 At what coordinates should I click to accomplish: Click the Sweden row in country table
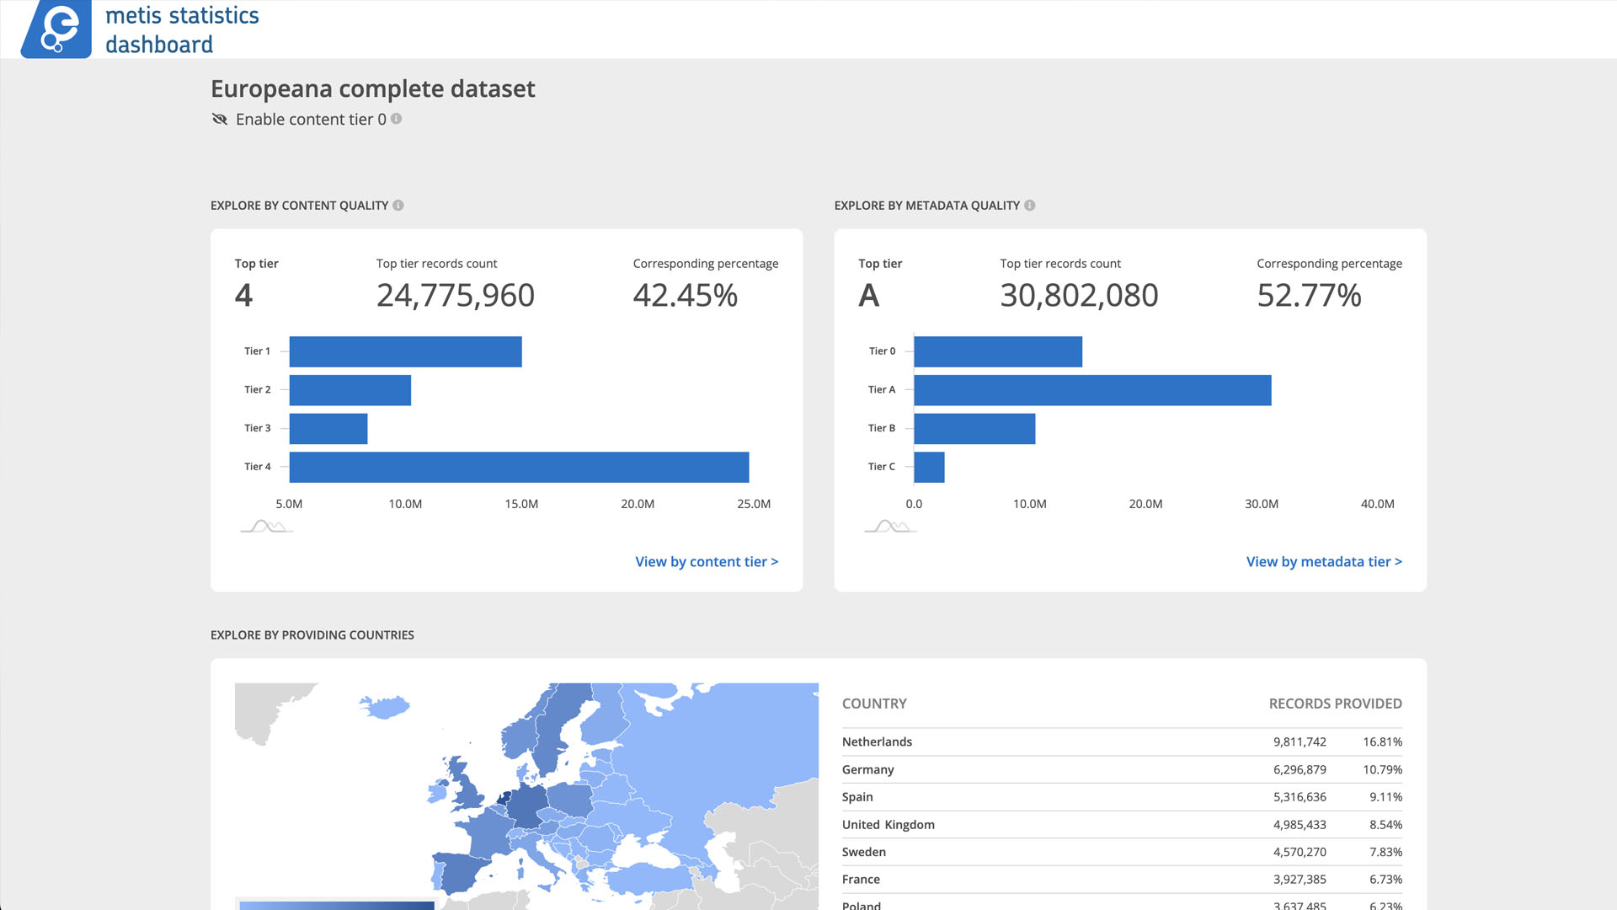click(1122, 852)
